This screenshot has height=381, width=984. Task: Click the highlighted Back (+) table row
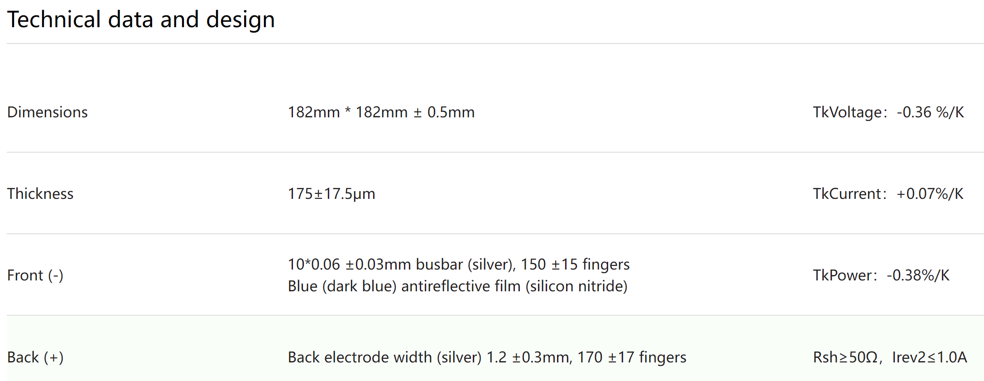(495, 348)
